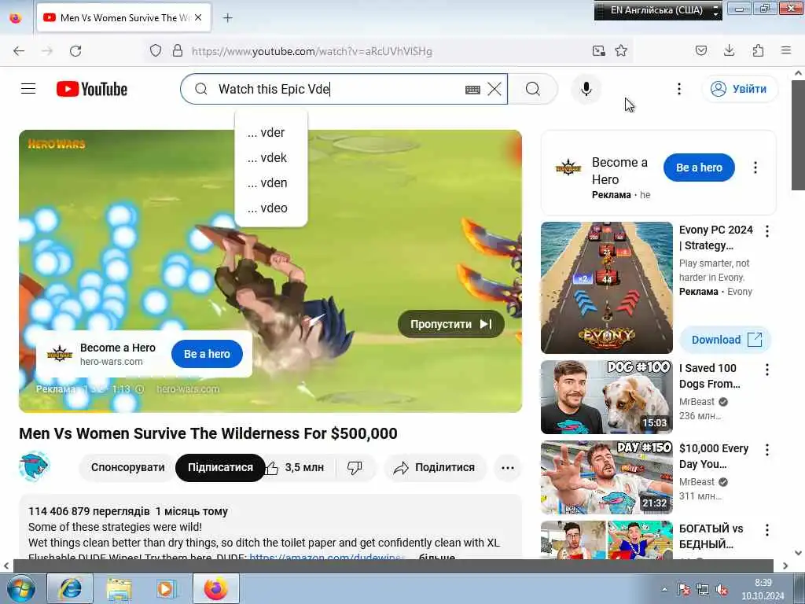Viewport: 805px width, 604px height.
Task: Click the Firefox back arrow
Action: pyautogui.click(x=19, y=51)
